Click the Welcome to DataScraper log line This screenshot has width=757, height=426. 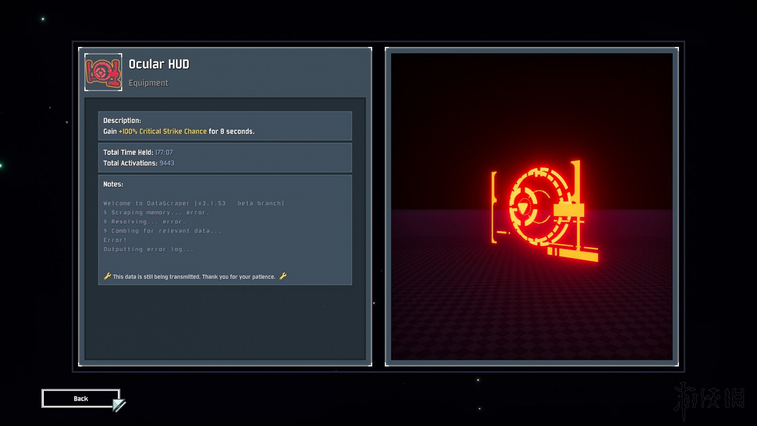coord(194,203)
